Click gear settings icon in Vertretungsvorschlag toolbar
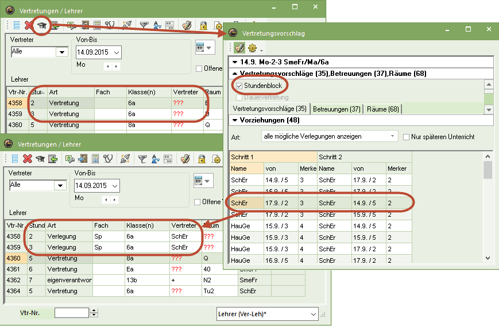This screenshot has width=499, height=326. click(x=252, y=48)
